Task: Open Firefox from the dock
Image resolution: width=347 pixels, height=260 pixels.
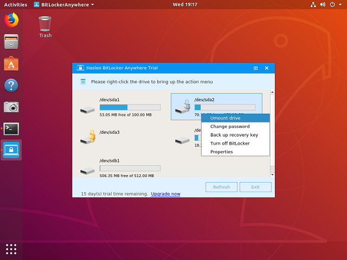Action: pos(11,20)
